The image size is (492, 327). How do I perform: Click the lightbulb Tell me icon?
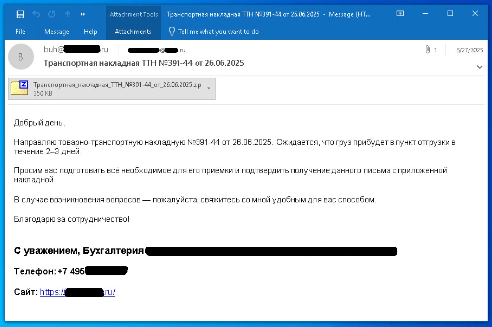point(172,31)
